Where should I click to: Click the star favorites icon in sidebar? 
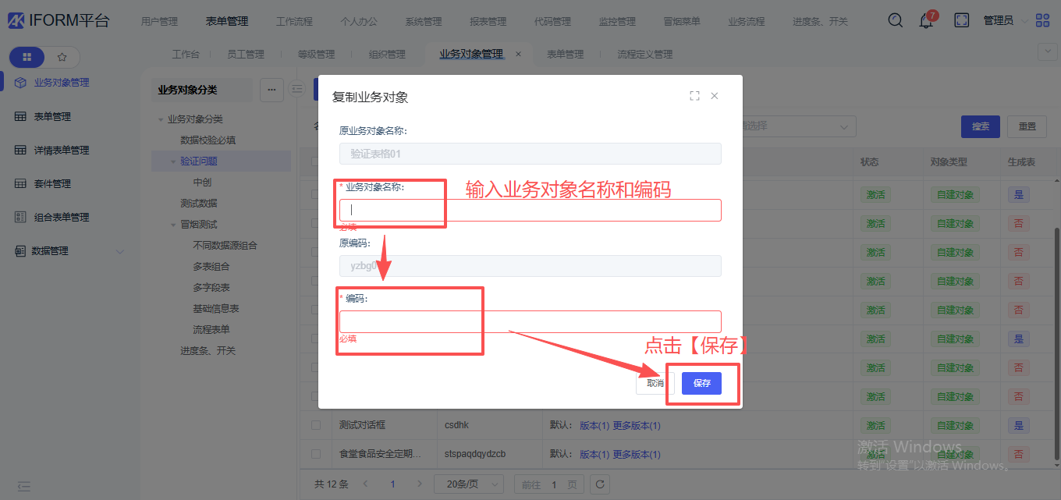62,57
